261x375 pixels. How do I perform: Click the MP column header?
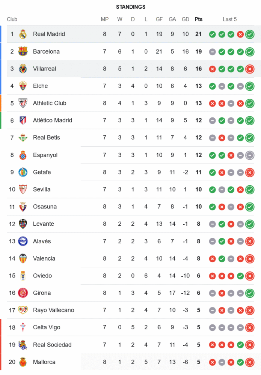click(105, 19)
